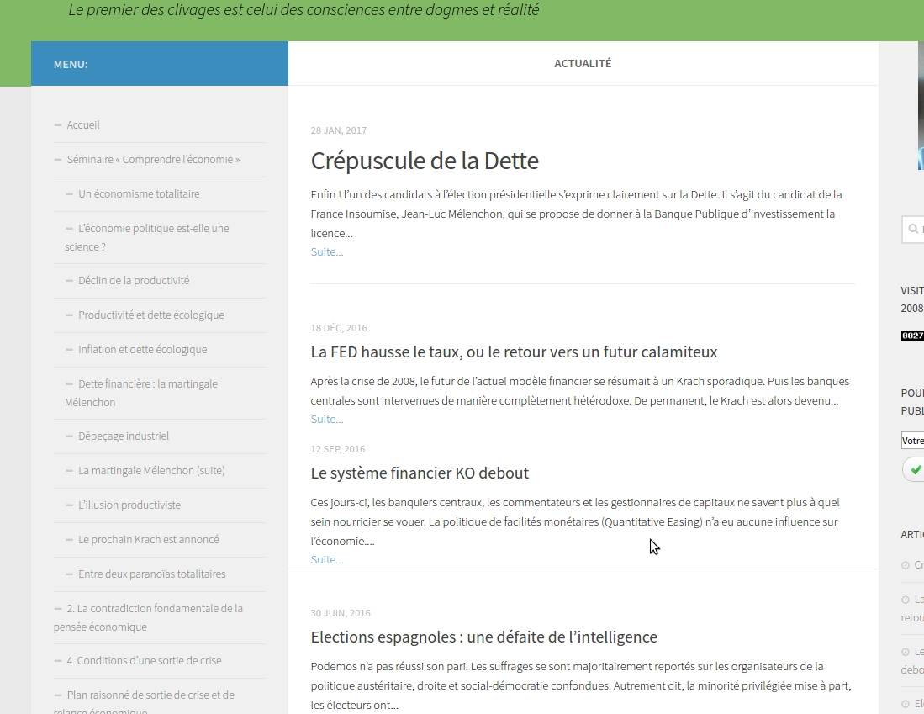Click Suite... under Crépuscule de la Dette
The height and width of the screenshot is (714, 924).
pyautogui.click(x=326, y=251)
